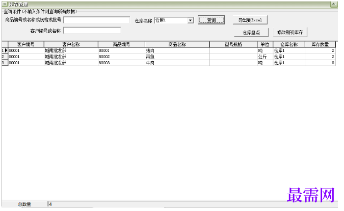Sort by the 客户名称 column header
The width and height of the screenshot is (344, 211).
(71, 44)
